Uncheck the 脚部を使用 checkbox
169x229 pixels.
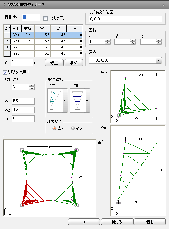(5, 72)
